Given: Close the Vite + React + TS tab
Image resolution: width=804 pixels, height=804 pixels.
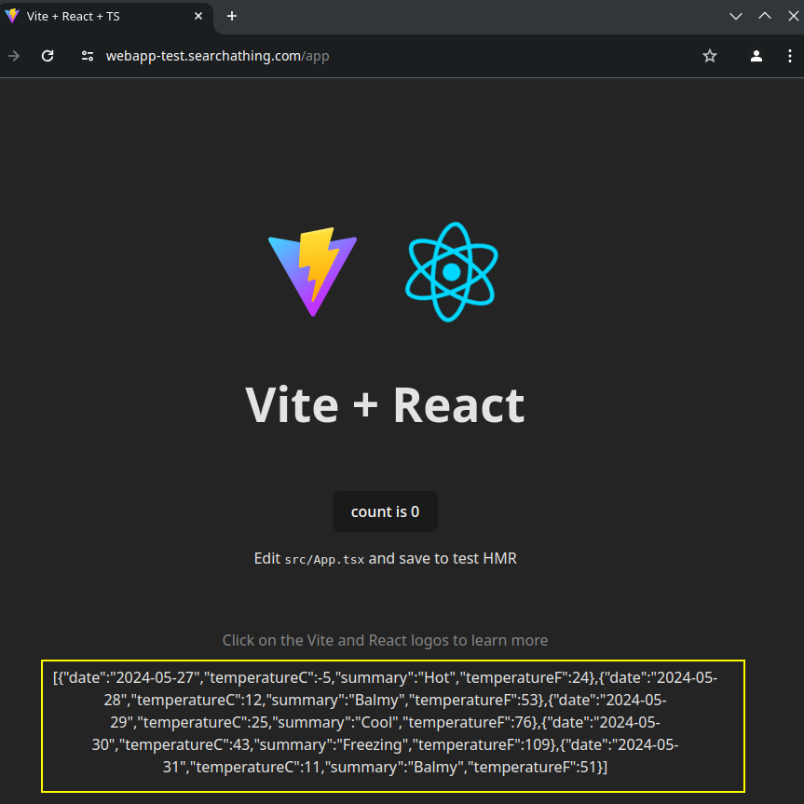Looking at the screenshot, I should pyautogui.click(x=198, y=17).
